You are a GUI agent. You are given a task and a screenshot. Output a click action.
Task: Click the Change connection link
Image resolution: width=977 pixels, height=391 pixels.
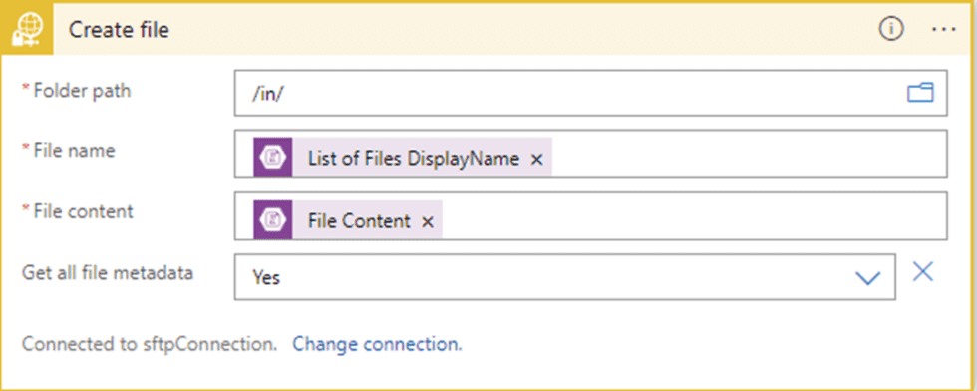pos(378,344)
